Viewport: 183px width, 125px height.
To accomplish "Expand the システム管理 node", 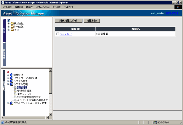I will pos(8,81).
